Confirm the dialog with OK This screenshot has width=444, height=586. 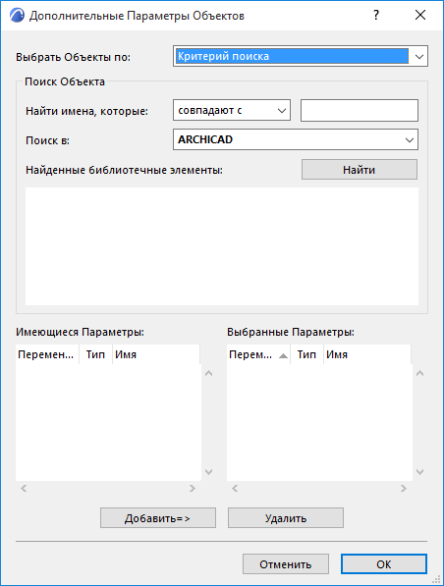pos(384,564)
